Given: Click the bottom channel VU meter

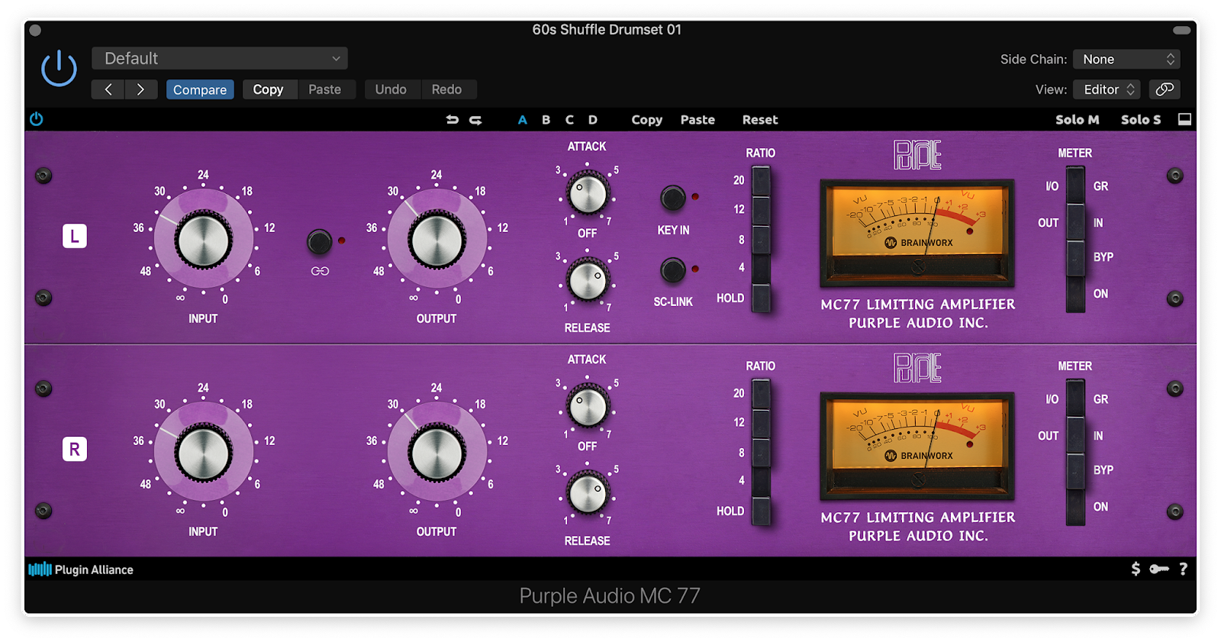Looking at the screenshot, I should coord(917,445).
